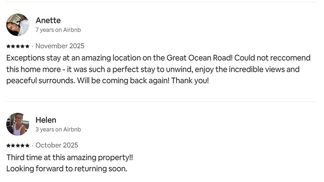Click the first star in Helen's rating
This screenshot has width=324, height=182.
click(8, 146)
